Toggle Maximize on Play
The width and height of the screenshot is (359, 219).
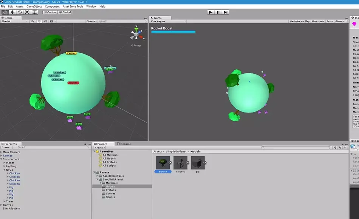tap(299, 21)
